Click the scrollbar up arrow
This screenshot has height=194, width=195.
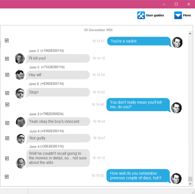(x=190, y=34)
